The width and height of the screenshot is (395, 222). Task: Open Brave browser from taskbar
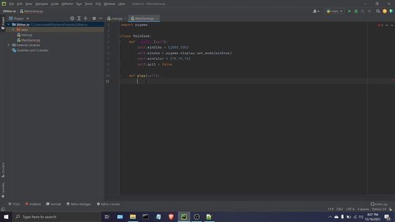[x=171, y=216]
